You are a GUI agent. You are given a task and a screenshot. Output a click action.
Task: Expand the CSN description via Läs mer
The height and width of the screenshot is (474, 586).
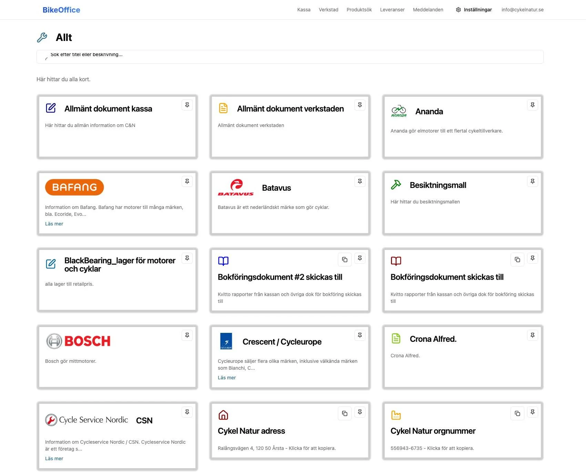point(54,459)
